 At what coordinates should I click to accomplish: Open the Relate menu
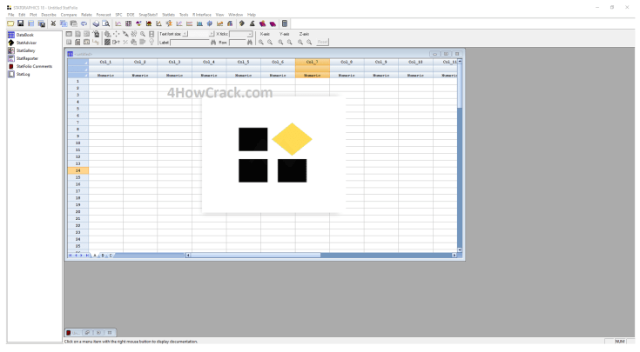86,15
